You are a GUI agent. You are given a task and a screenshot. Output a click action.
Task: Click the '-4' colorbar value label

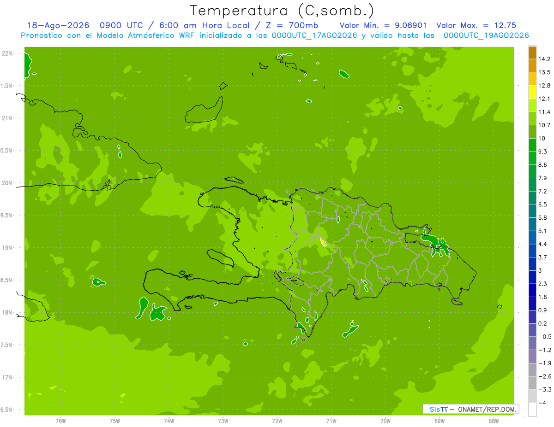pyautogui.click(x=542, y=403)
